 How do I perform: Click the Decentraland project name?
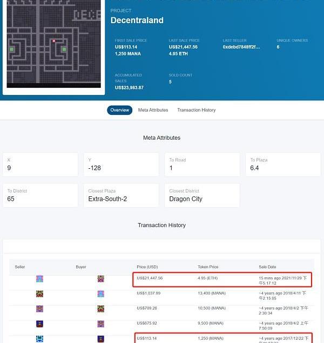coord(137,20)
